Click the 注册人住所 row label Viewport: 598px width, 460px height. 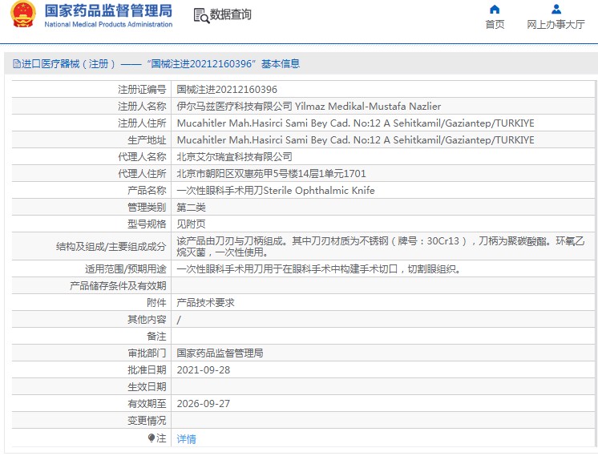142,123
